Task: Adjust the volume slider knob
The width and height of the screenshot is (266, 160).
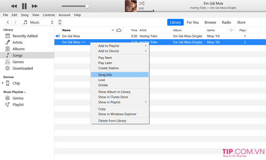Action: tap(87, 6)
